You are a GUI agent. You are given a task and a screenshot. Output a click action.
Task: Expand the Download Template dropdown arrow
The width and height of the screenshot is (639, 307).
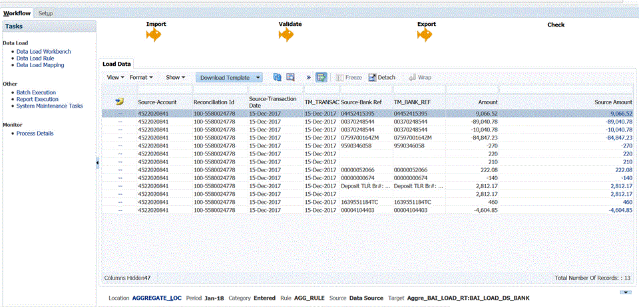tap(258, 77)
